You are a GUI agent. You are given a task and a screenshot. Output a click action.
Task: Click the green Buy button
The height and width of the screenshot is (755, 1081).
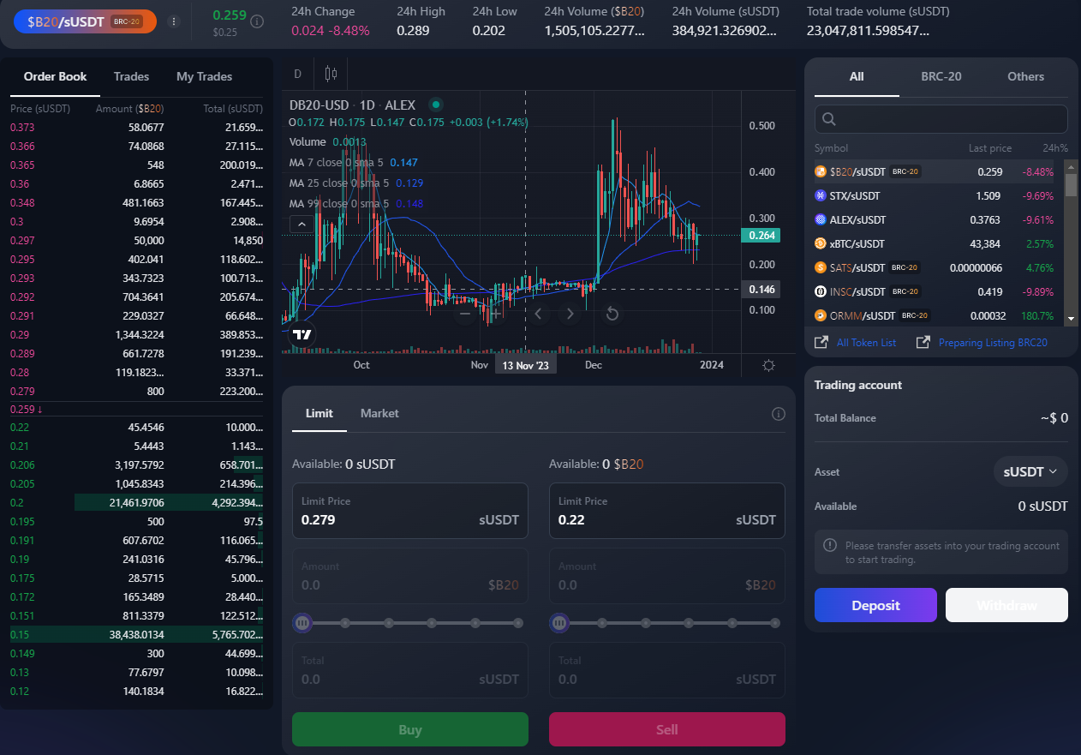click(410, 729)
